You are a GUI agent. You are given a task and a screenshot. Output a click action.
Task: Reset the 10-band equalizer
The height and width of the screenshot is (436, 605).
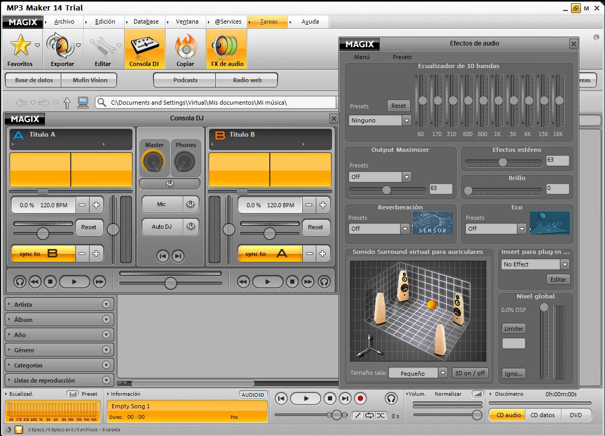398,106
